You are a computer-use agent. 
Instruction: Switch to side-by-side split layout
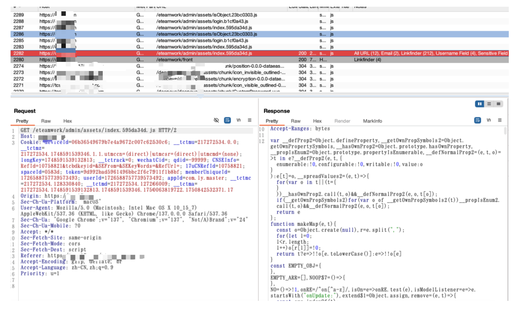coord(480,104)
